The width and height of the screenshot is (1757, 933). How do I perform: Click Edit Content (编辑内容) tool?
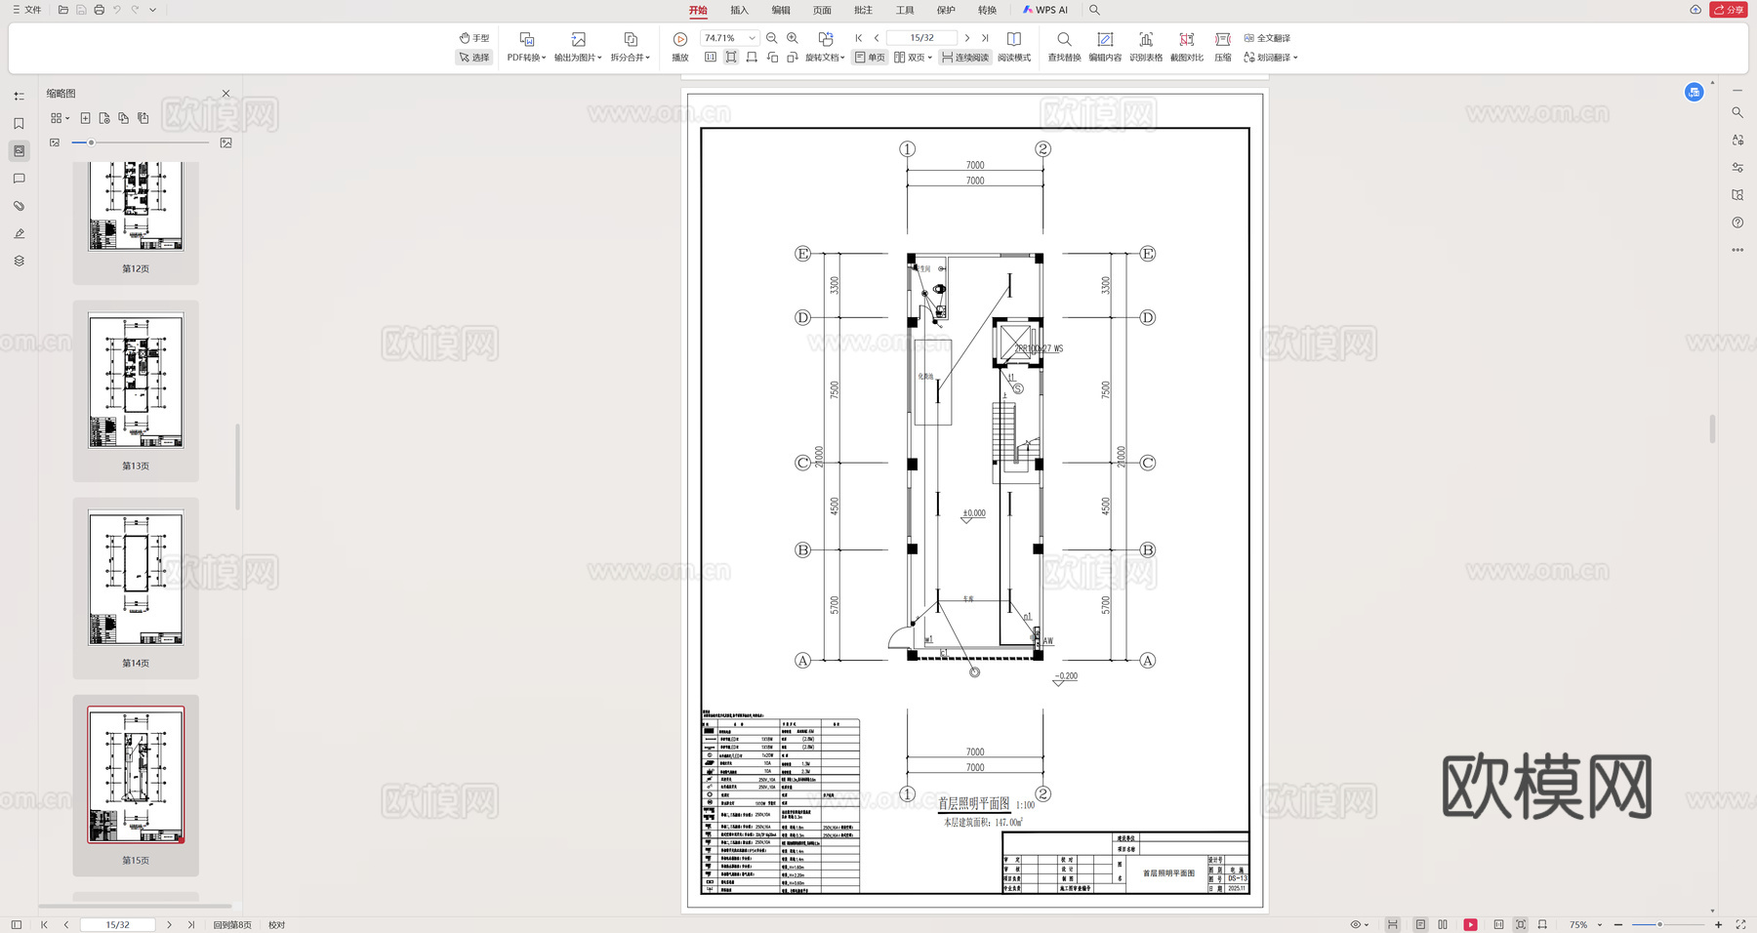pos(1105,46)
